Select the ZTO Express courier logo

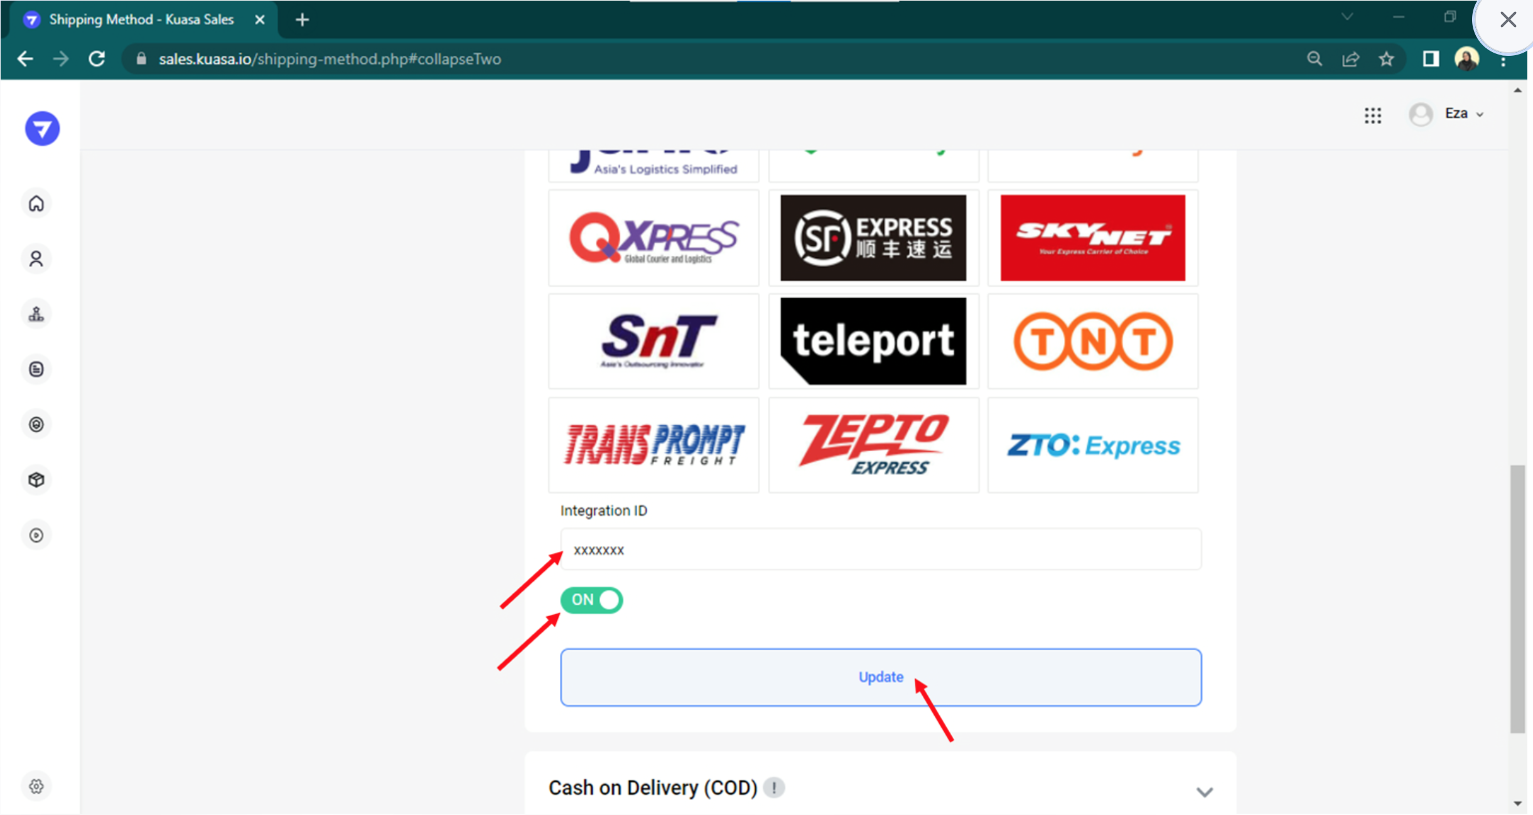[x=1093, y=445]
